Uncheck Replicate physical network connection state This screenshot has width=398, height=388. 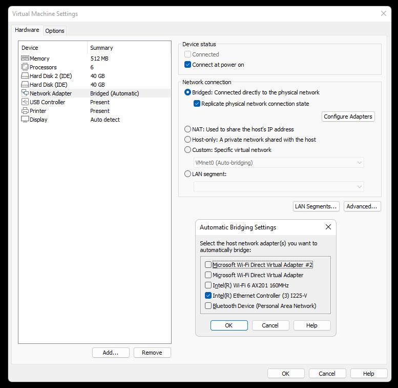[197, 103]
